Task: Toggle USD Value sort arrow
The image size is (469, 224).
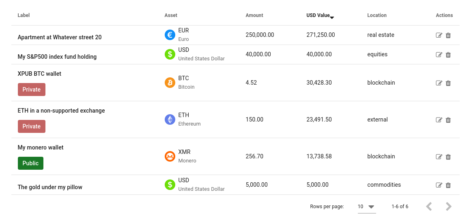Action: tap(332, 18)
